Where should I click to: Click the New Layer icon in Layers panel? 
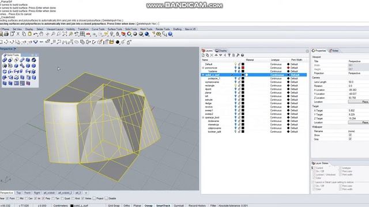pos(203,55)
